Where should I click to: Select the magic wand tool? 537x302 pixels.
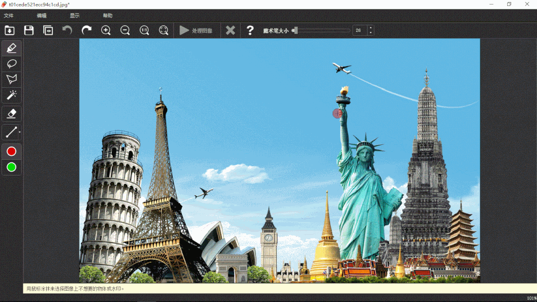(11, 96)
